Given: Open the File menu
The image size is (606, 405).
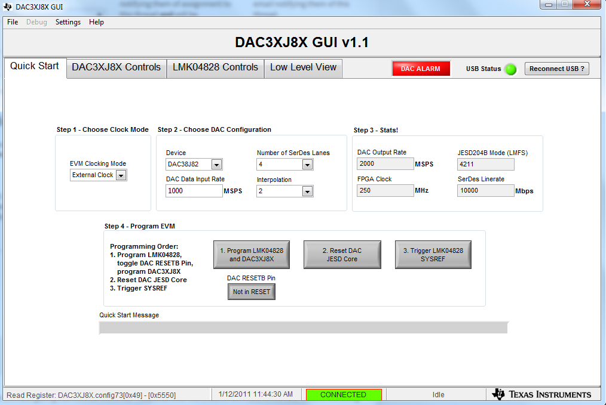Looking at the screenshot, I should click(x=13, y=22).
